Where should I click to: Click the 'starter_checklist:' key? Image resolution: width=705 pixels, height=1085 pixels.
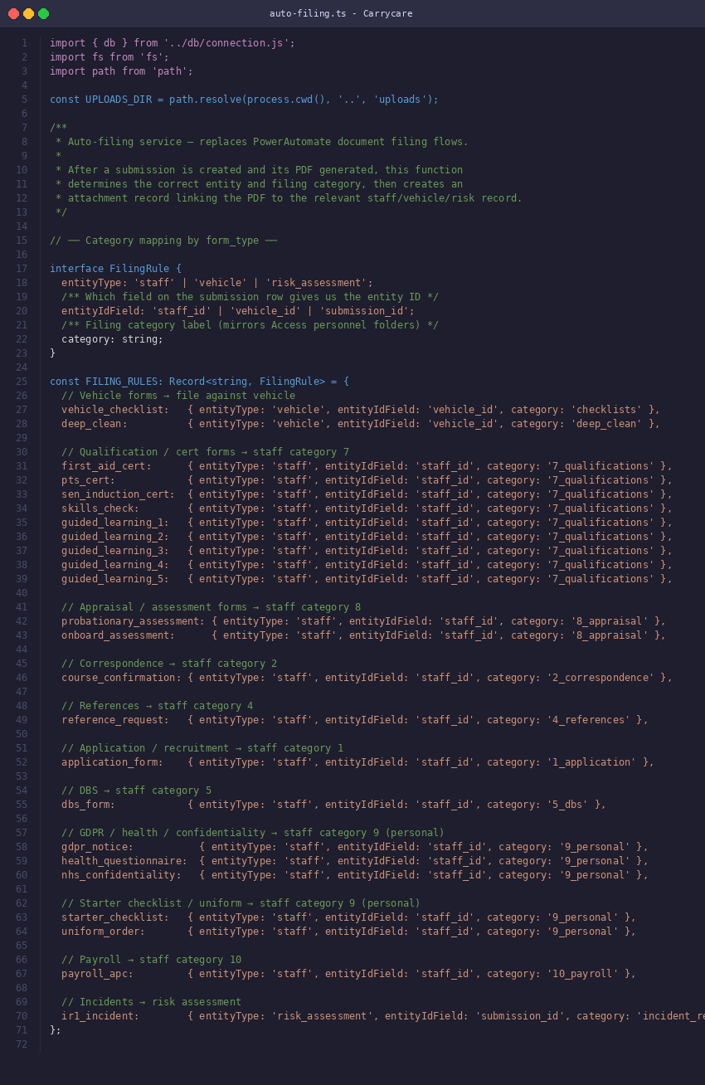tap(115, 917)
